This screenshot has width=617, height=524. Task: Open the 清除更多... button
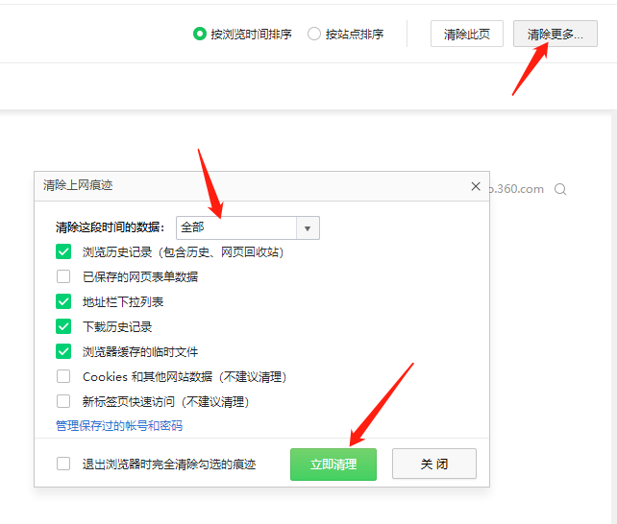coord(555,34)
